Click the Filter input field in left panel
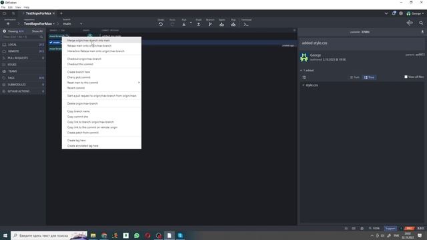Screen dimensions: 427x240 23,37
